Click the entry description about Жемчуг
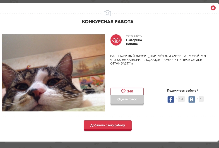 (x=158, y=60)
